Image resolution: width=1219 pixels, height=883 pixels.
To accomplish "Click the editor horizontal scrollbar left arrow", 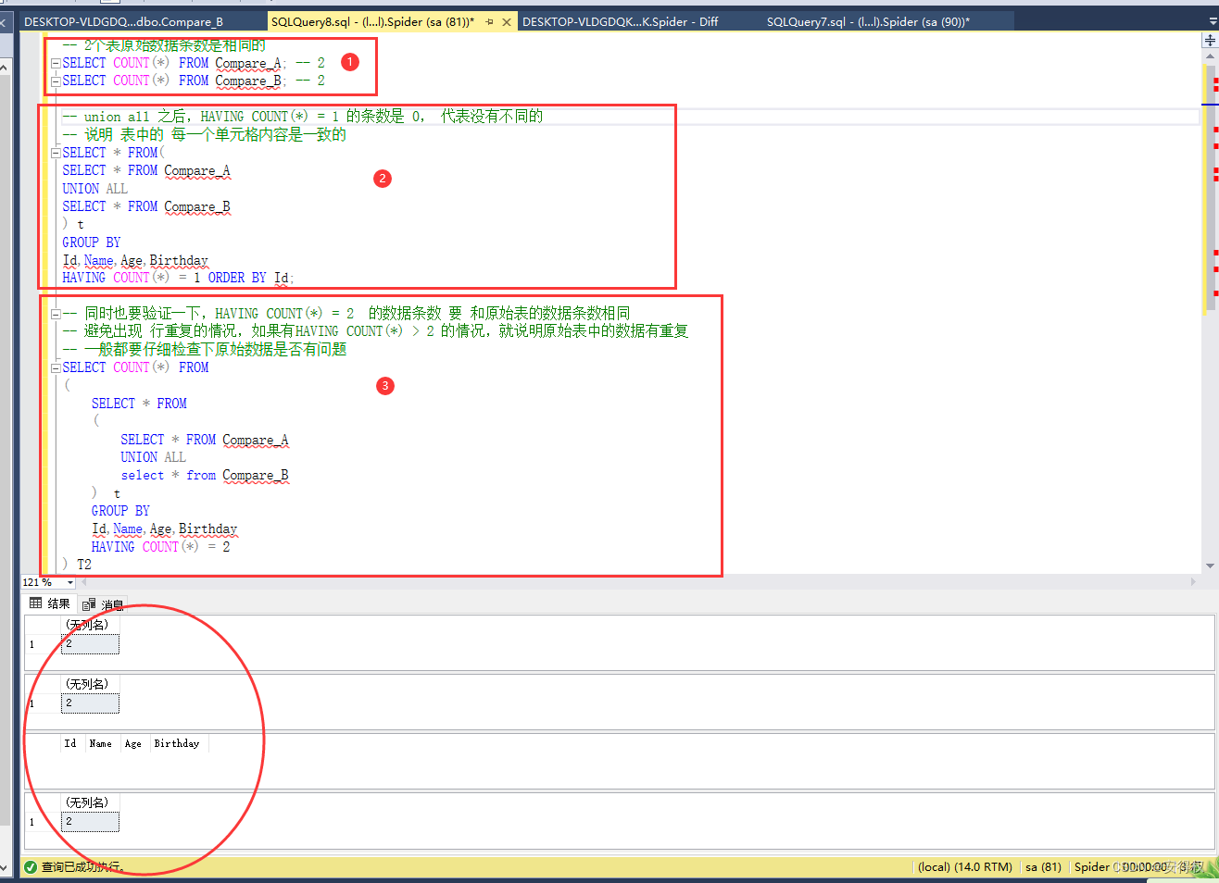I will (x=84, y=582).
